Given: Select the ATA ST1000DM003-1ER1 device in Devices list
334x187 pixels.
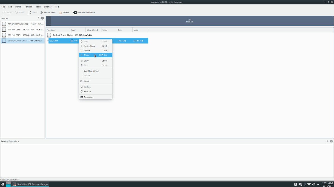Looking at the screenshot, I should [x=22, y=24].
